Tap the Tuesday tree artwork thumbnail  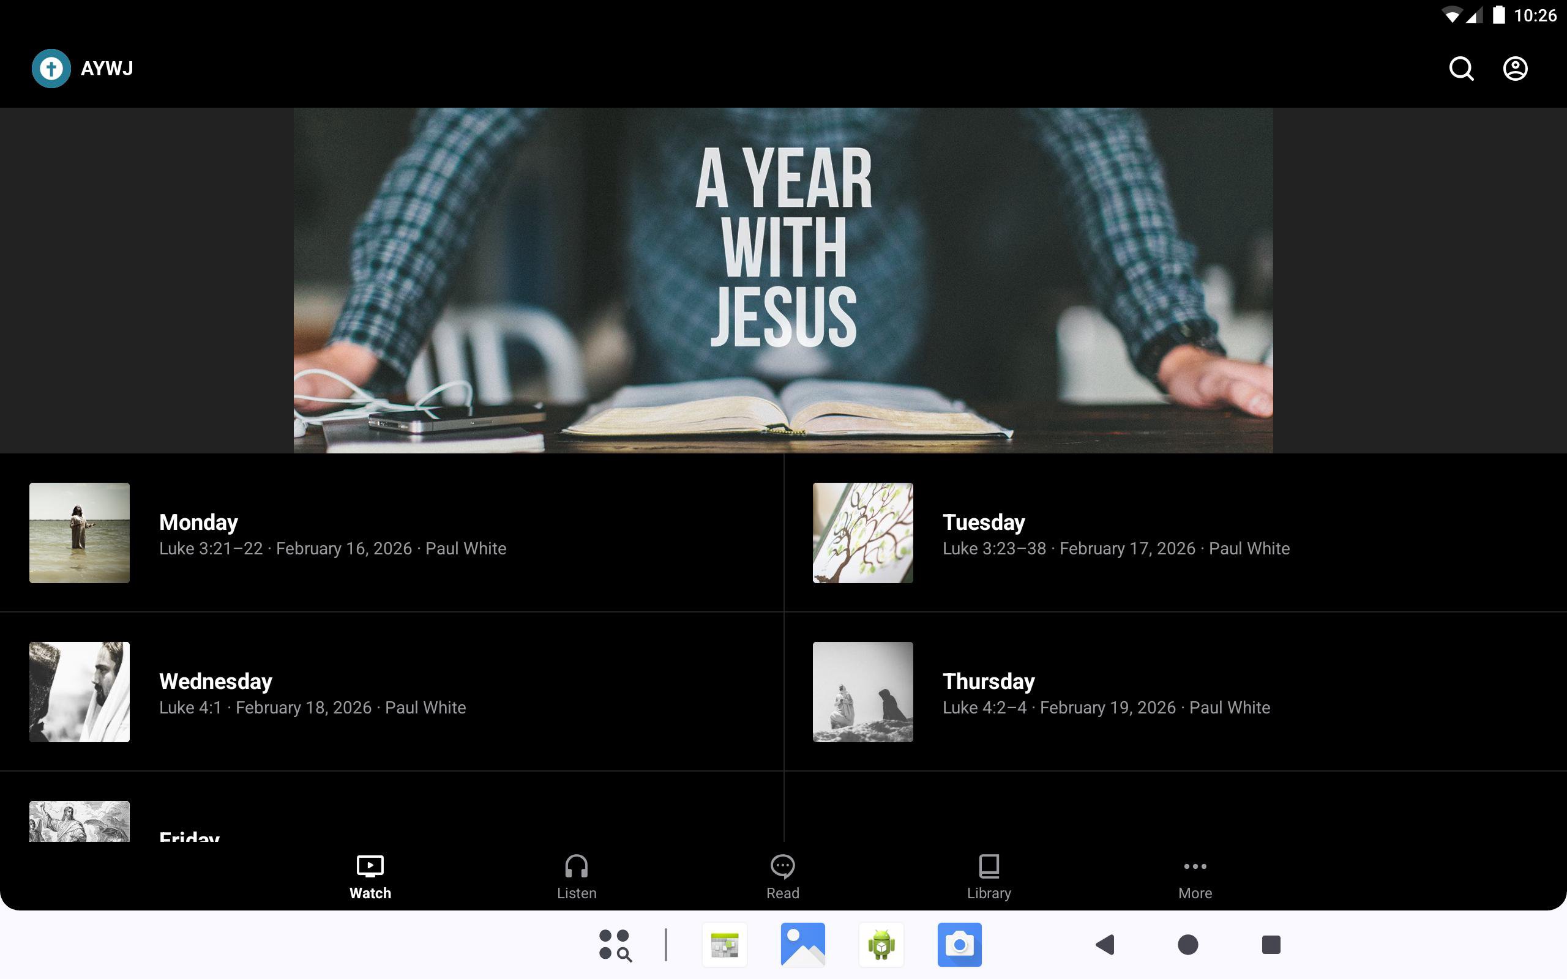[862, 532]
